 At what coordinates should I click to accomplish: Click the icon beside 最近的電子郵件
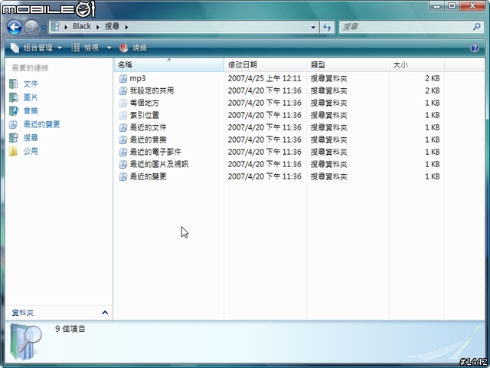tap(123, 152)
